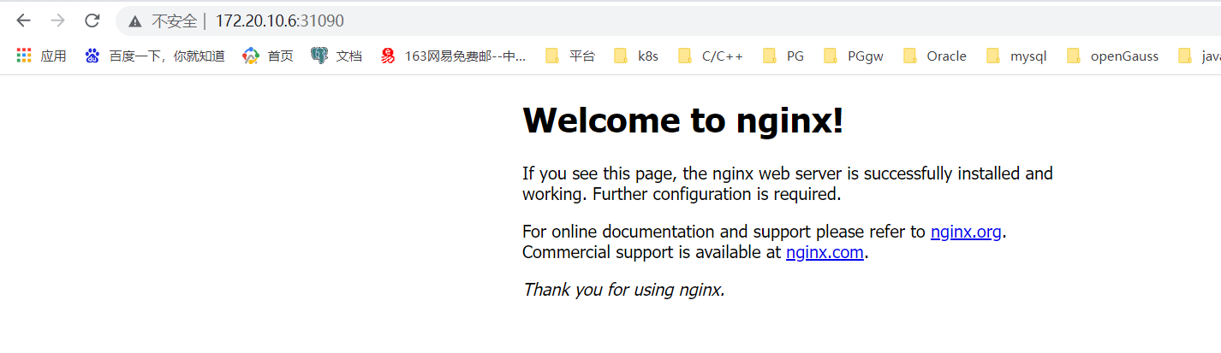
Task: Open the mysql bookmark folder
Action: 1017,56
